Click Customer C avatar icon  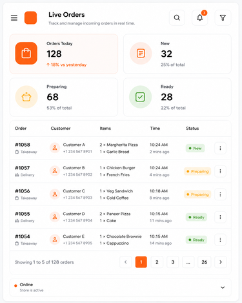55,194
